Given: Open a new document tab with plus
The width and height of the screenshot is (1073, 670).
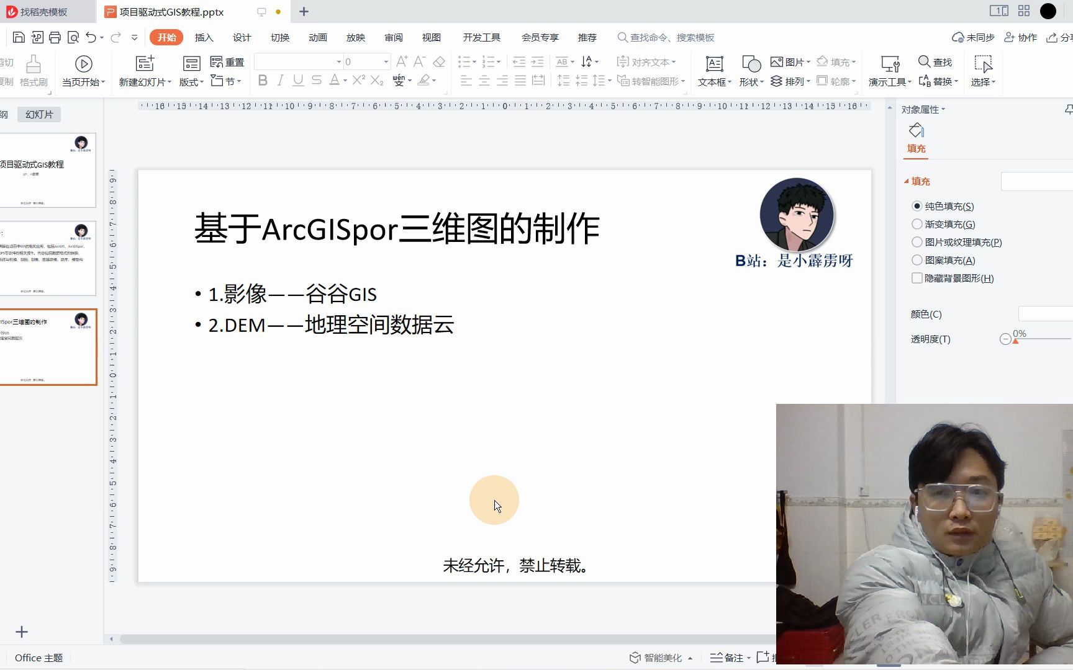Looking at the screenshot, I should pos(304,12).
